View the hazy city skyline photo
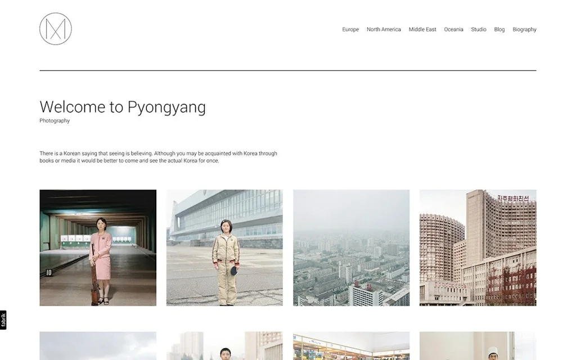The height and width of the screenshot is (360, 576). (x=351, y=247)
